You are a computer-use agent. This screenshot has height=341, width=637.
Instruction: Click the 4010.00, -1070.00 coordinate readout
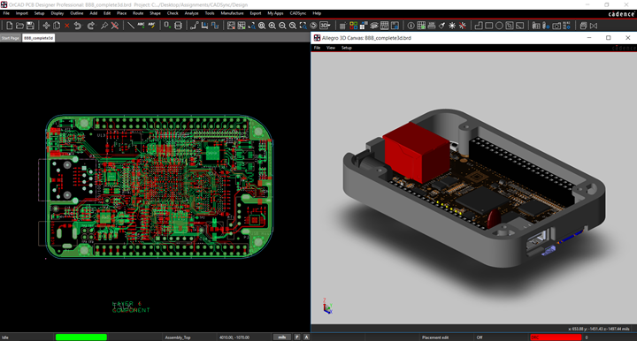234,337
